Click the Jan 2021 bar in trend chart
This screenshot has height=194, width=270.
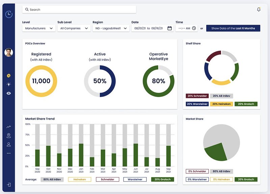[81, 145]
